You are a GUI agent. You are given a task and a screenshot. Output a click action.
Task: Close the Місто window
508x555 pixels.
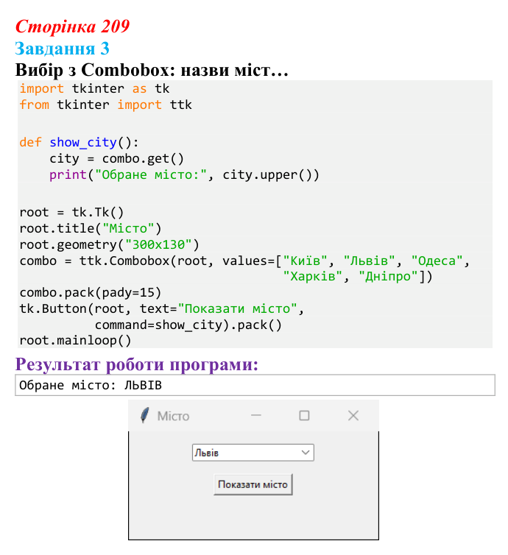(353, 416)
